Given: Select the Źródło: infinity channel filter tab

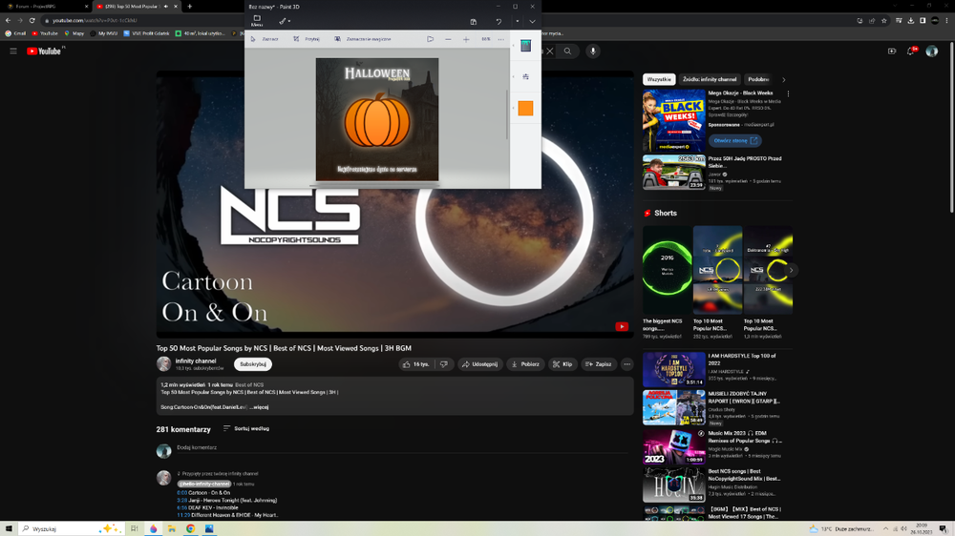Looking at the screenshot, I should (710, 79).
